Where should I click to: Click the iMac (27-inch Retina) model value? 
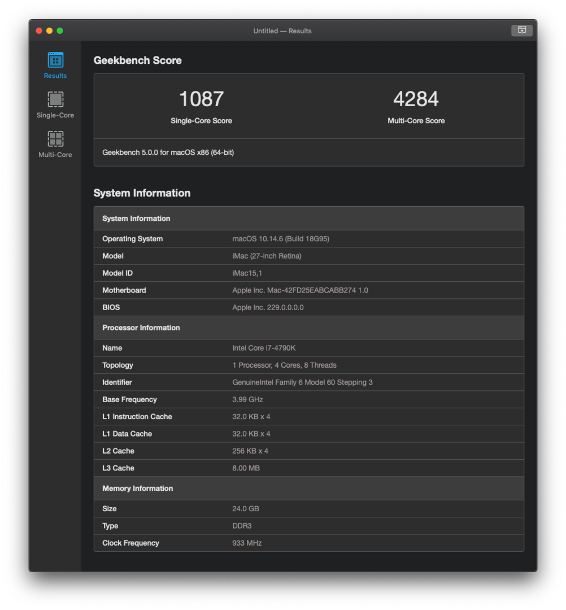click(267, 256)
